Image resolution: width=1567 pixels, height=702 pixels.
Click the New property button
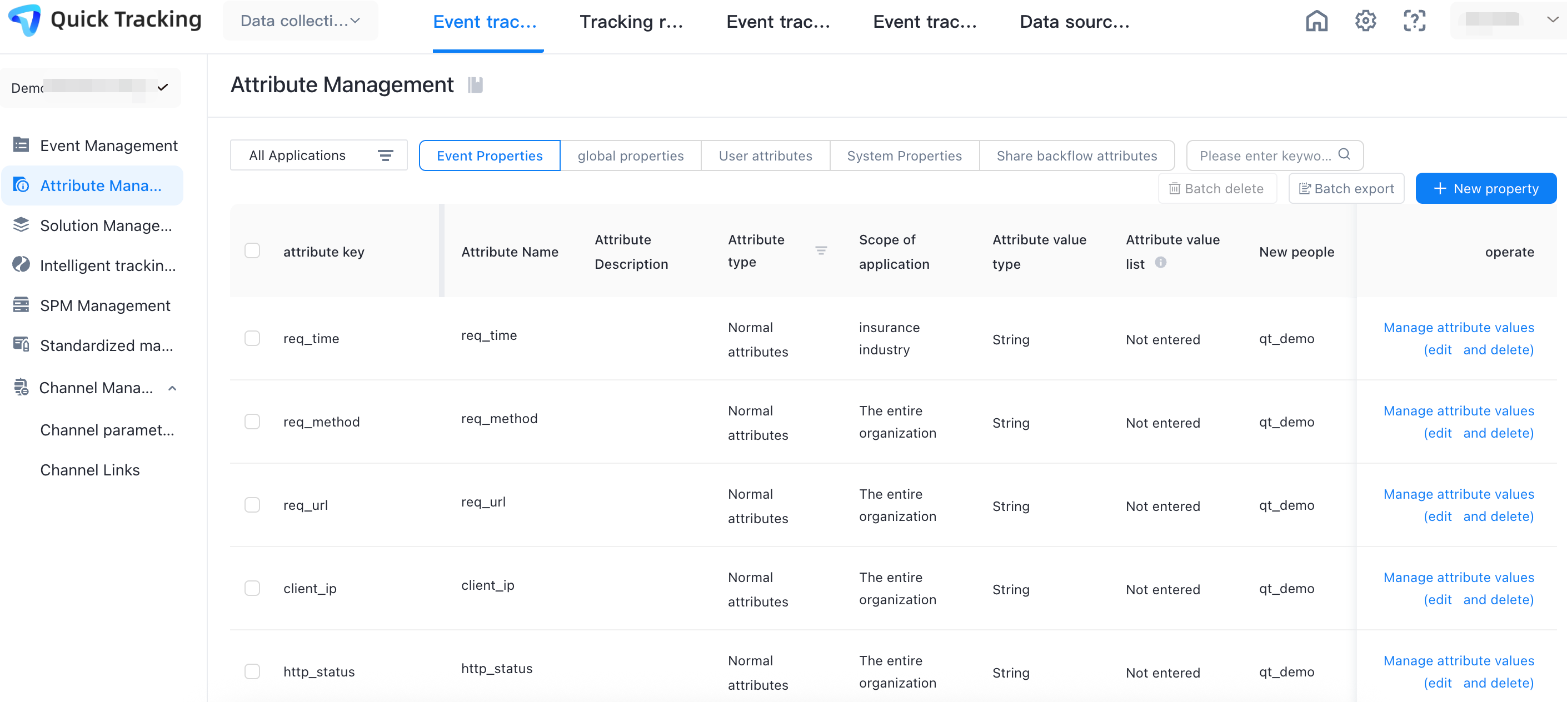pyautogui.click(x=1485, y=188)
